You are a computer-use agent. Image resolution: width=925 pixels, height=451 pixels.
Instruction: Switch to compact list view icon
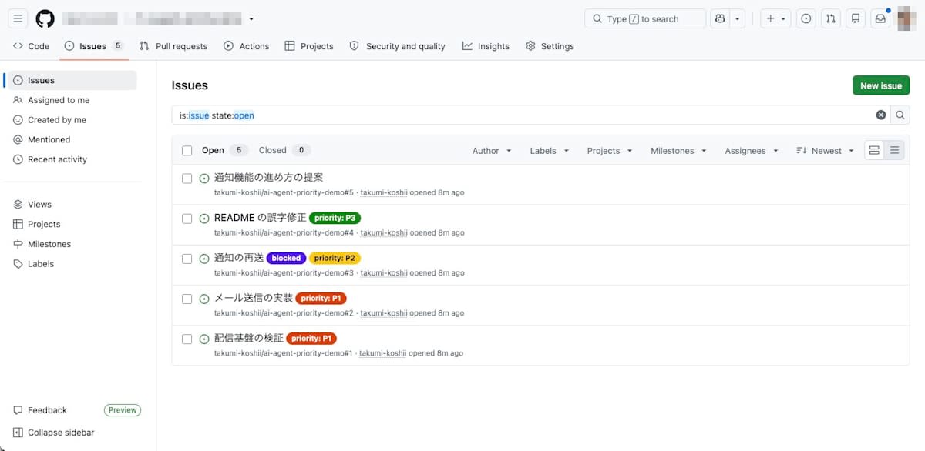[x=894, y=151]
